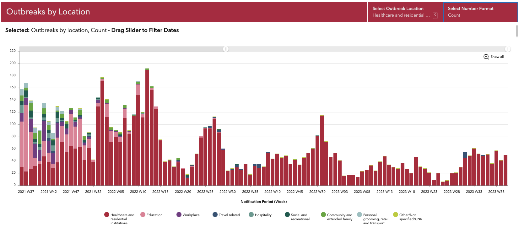This screenshot has width=519, height=234.
Task: Click the Other/Not specified/UNK legend circle
Action: click(396, 215)
